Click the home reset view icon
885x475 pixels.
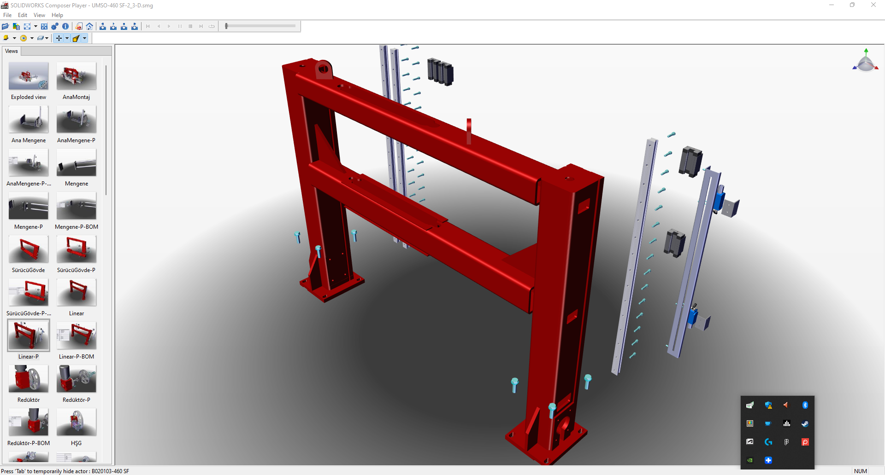pos(89,26)
